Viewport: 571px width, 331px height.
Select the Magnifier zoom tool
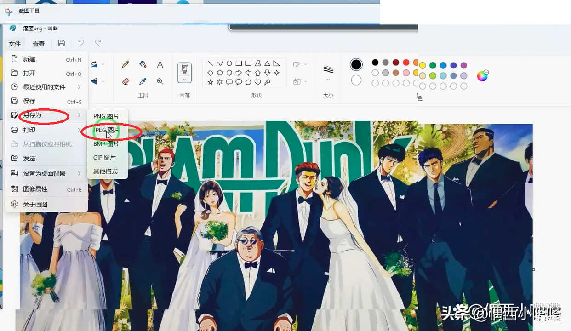pyautogui.click(x=160, y=81)
